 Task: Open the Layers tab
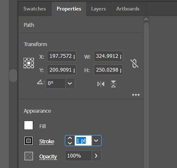(99, 9)
